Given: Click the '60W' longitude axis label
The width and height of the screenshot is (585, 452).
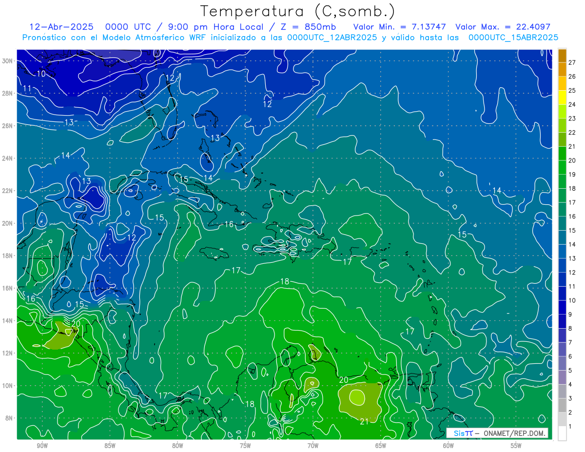Looking at the screenshot, I should click(x=448, y=446).
